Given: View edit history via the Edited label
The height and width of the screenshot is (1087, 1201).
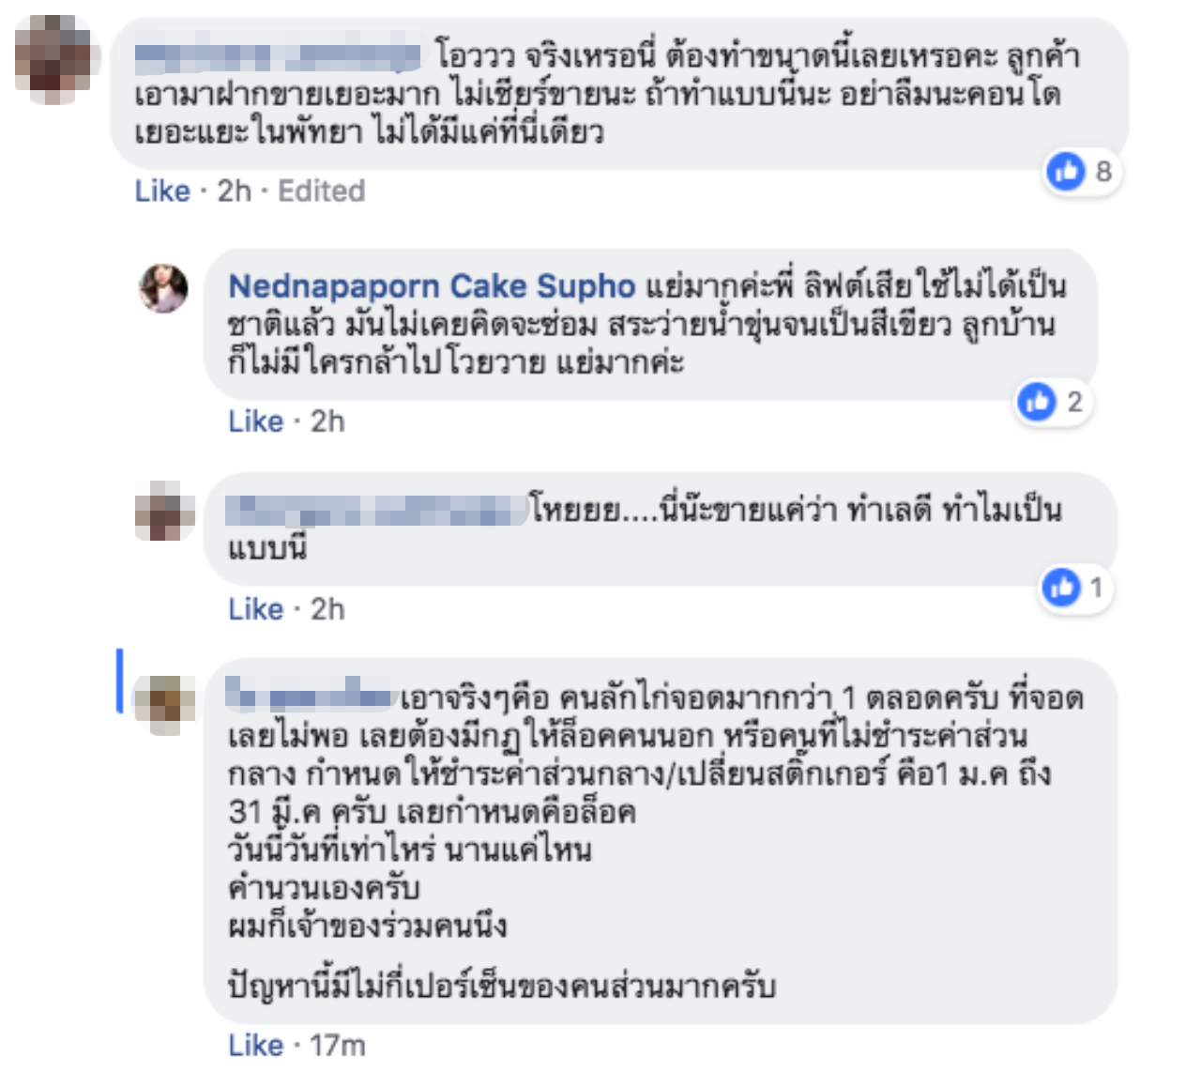Looking at the screenshot, I should coord(321,191).
